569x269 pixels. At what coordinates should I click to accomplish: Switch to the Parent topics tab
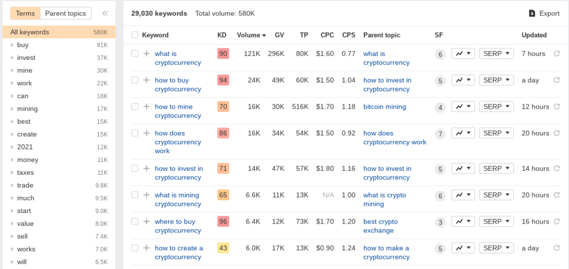(66, 13)
